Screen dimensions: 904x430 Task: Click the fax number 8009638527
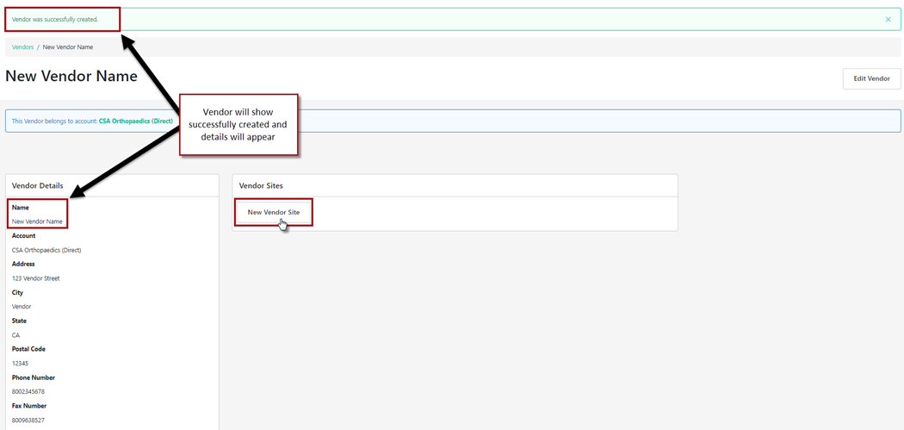pos(28,421)
